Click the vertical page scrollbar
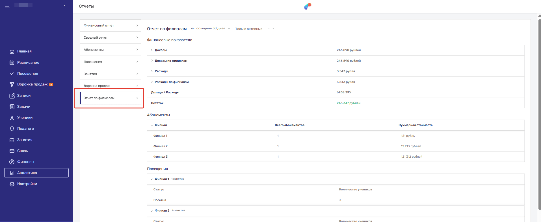Viewport: 541px width, 222px height. (539, 113)
